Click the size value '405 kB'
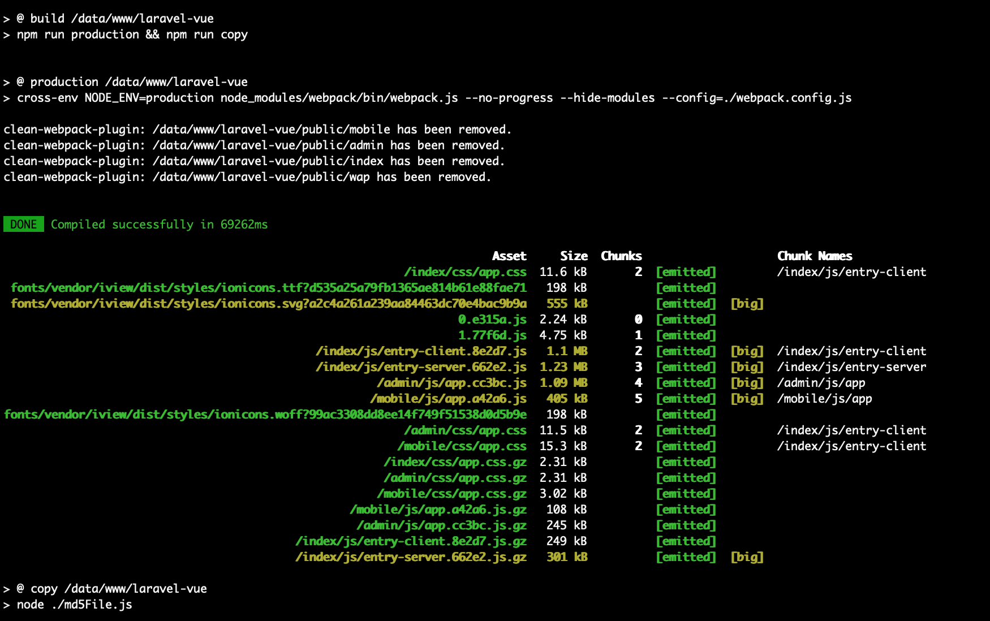 point(567,399)
